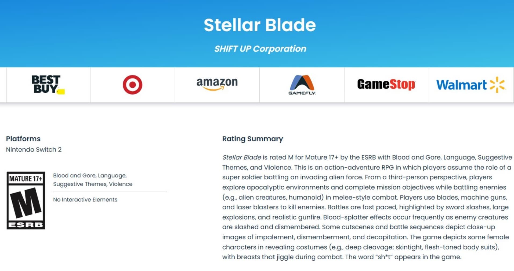
Task: Open the Best Buy retailer logo
Action: point(48,85)
